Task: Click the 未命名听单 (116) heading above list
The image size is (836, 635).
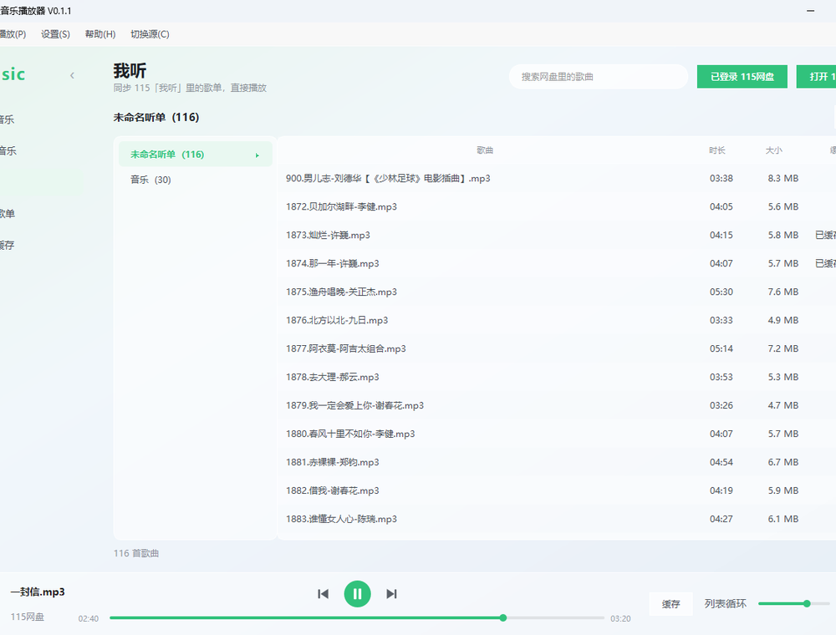Action: pos(156,117)
